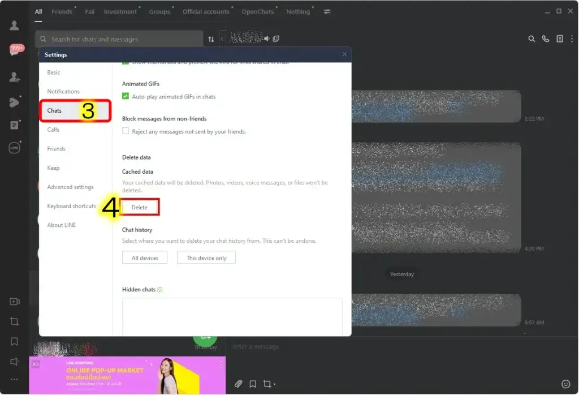Search within the chat using magnifier icon

(x=532, y=39)
